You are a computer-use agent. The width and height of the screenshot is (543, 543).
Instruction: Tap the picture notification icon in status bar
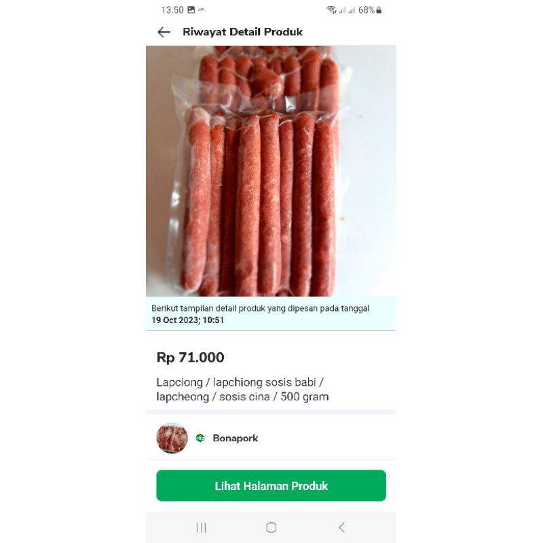pos(191,10)
